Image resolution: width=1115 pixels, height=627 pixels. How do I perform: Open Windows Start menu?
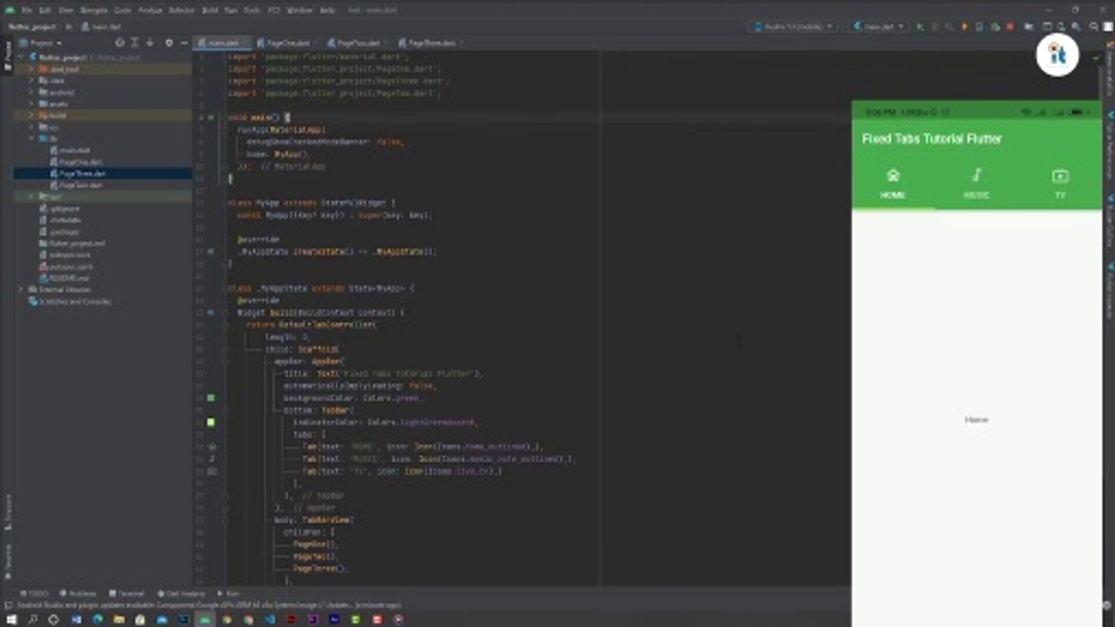tap(11, 619)
